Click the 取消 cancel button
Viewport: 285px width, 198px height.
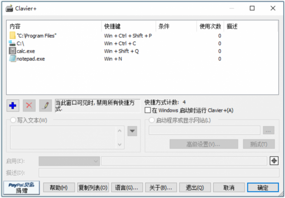coord(229,187)
